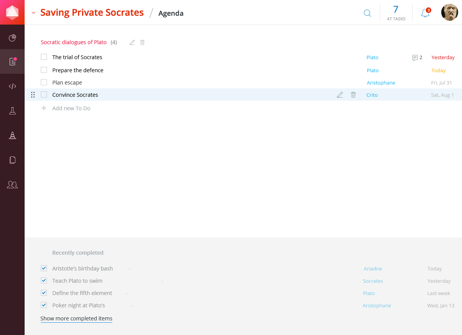Select the notes sidebar icon with pink dot

coord(12,61)
